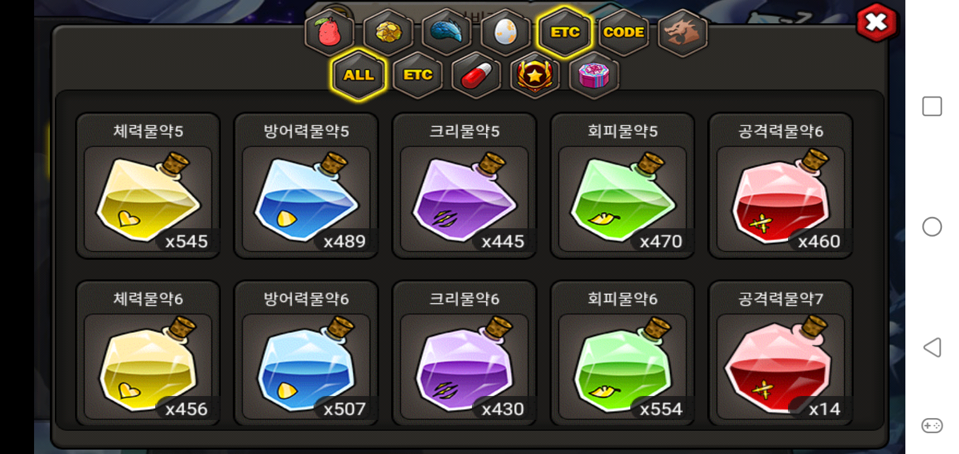Viewport: 959px width, 454px height.
Task: Select 방어력물약5 blue potion x489
Action: pos(306,185)
